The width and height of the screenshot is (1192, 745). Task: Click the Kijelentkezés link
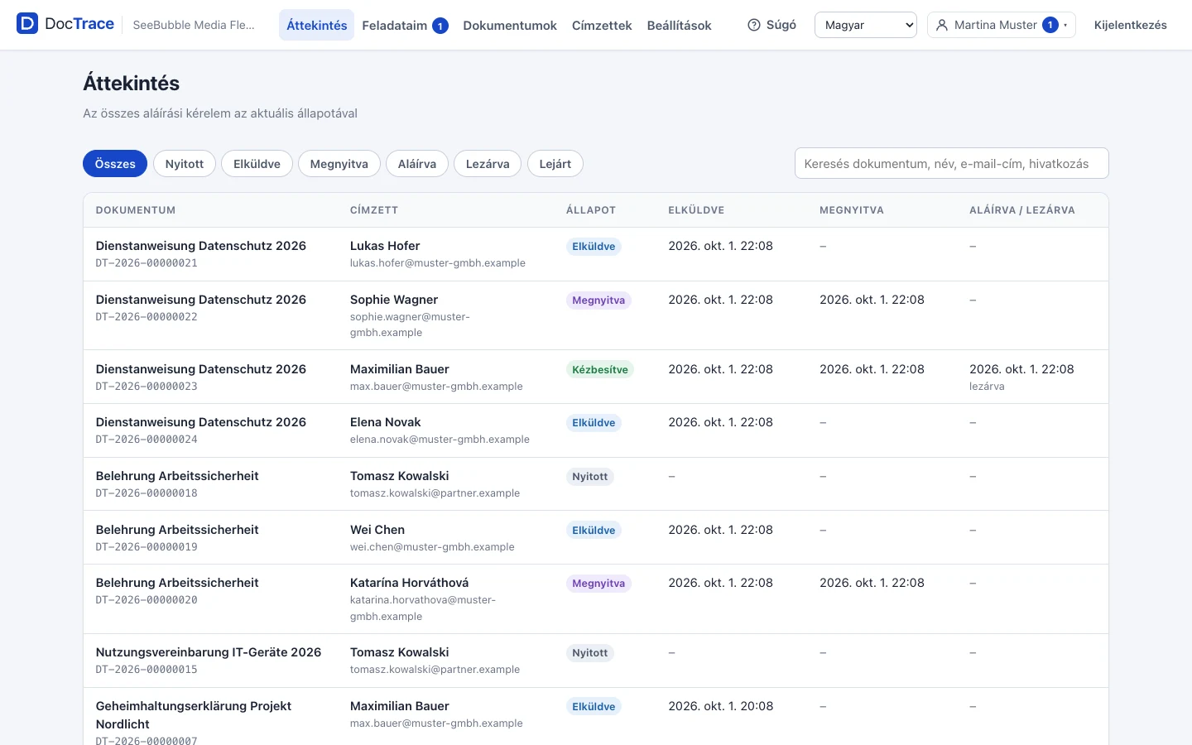coord(1130,25)
